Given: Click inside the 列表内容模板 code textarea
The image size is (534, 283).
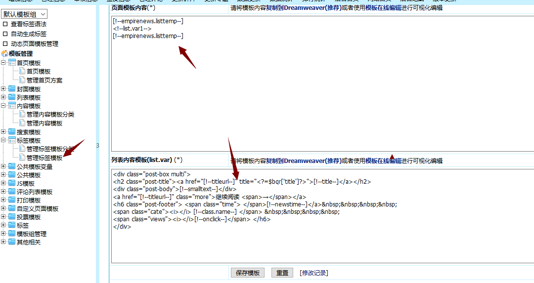Looking at the screenshot, I should pyautogui.click(x=321, y=244).
